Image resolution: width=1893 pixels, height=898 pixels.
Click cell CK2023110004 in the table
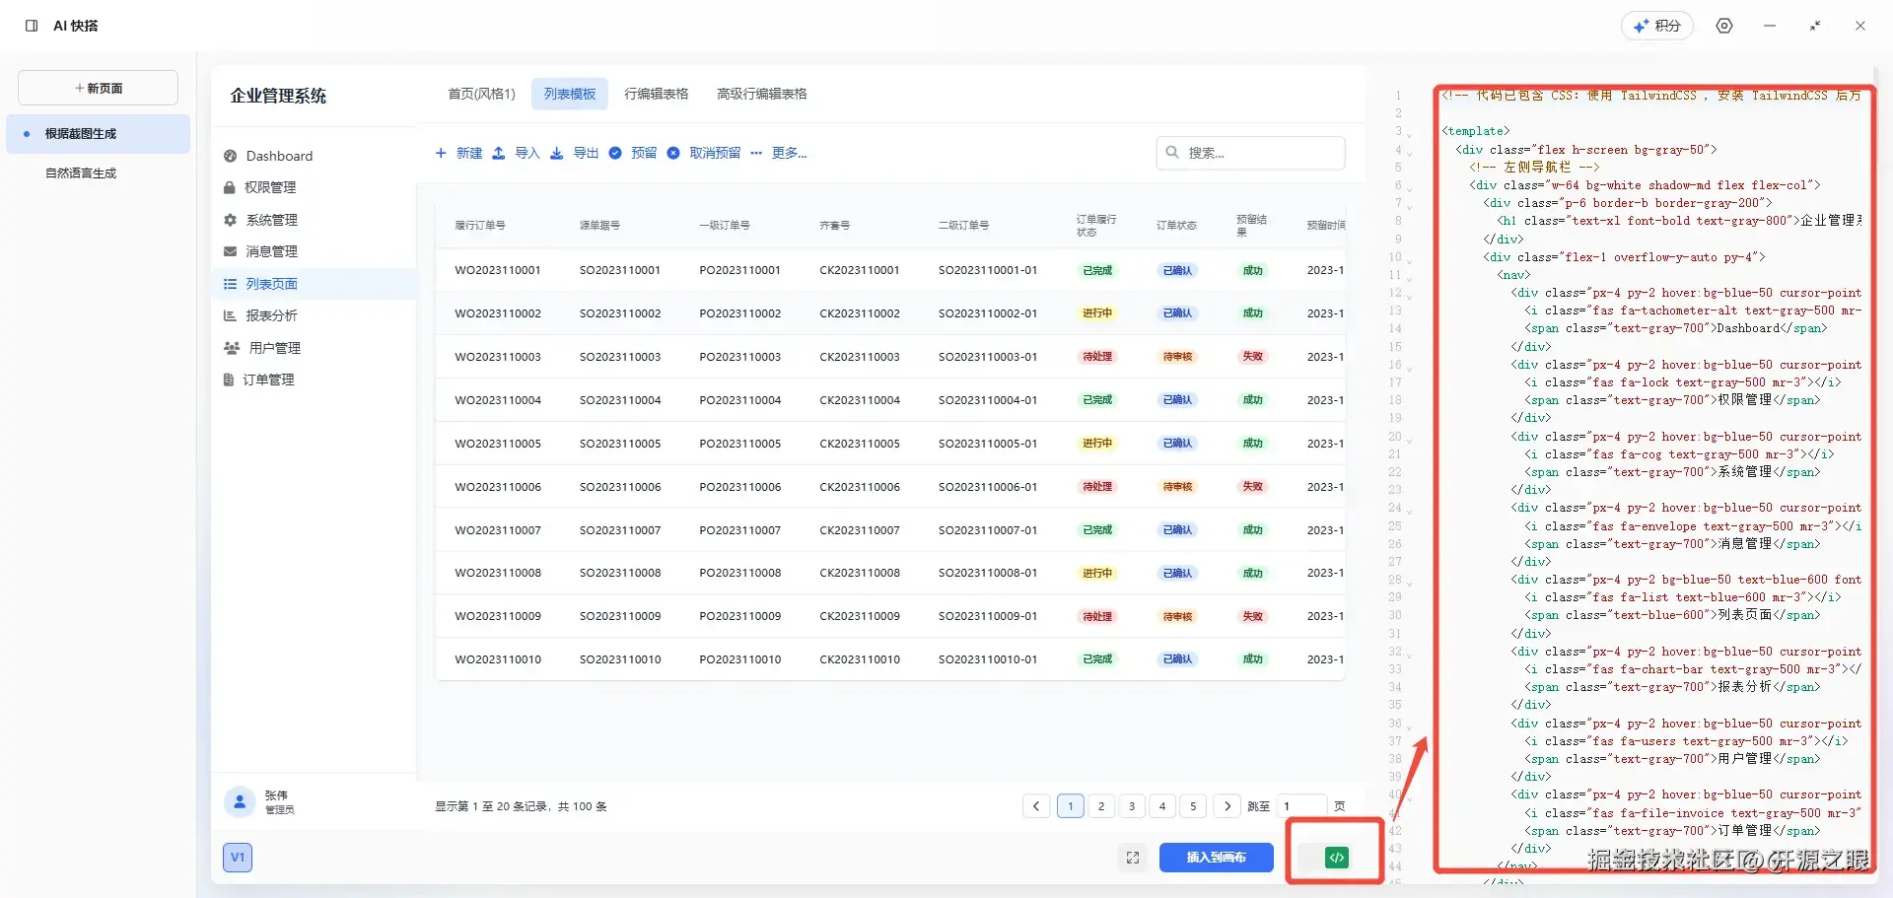[860, 400]
